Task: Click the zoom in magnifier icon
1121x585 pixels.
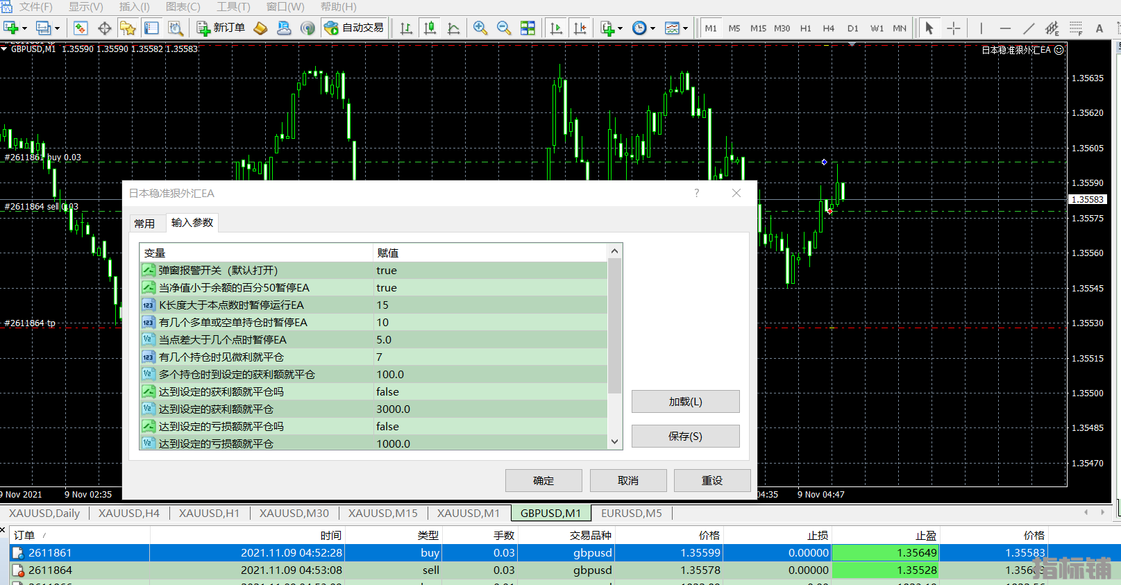Action: [480, 28]
